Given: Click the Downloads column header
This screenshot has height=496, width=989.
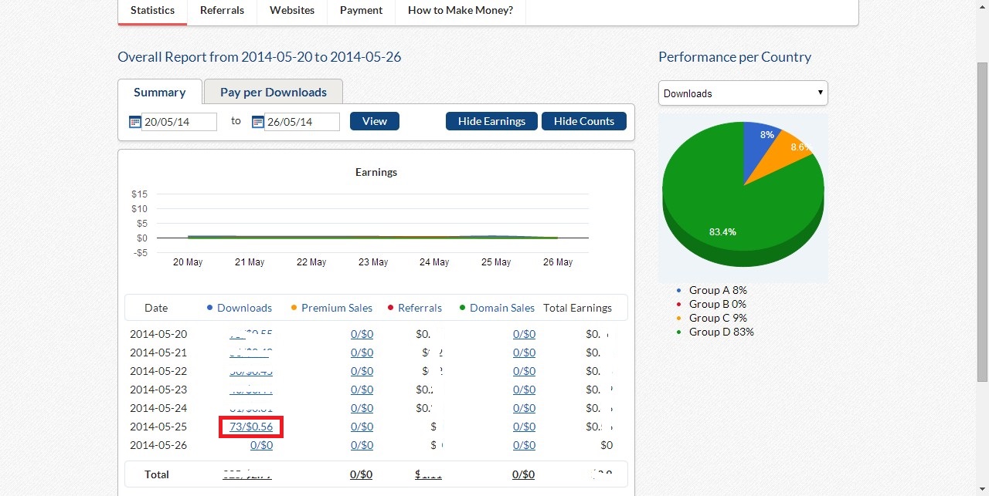Looking at the screenshot, I should 244,308.
